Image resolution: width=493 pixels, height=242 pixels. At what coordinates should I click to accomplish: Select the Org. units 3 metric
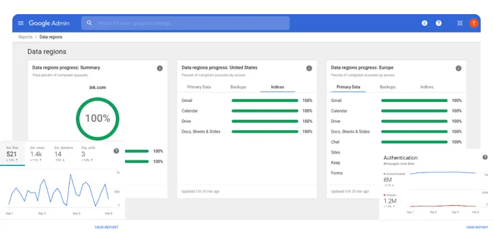point(88,154)
